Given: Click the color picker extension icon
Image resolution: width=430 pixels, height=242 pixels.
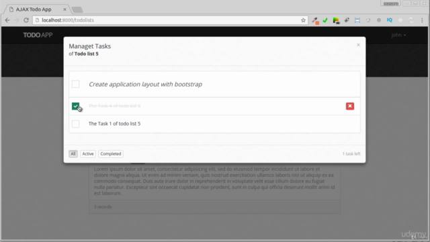Looking at the screenshot, I should click(336, 21).
